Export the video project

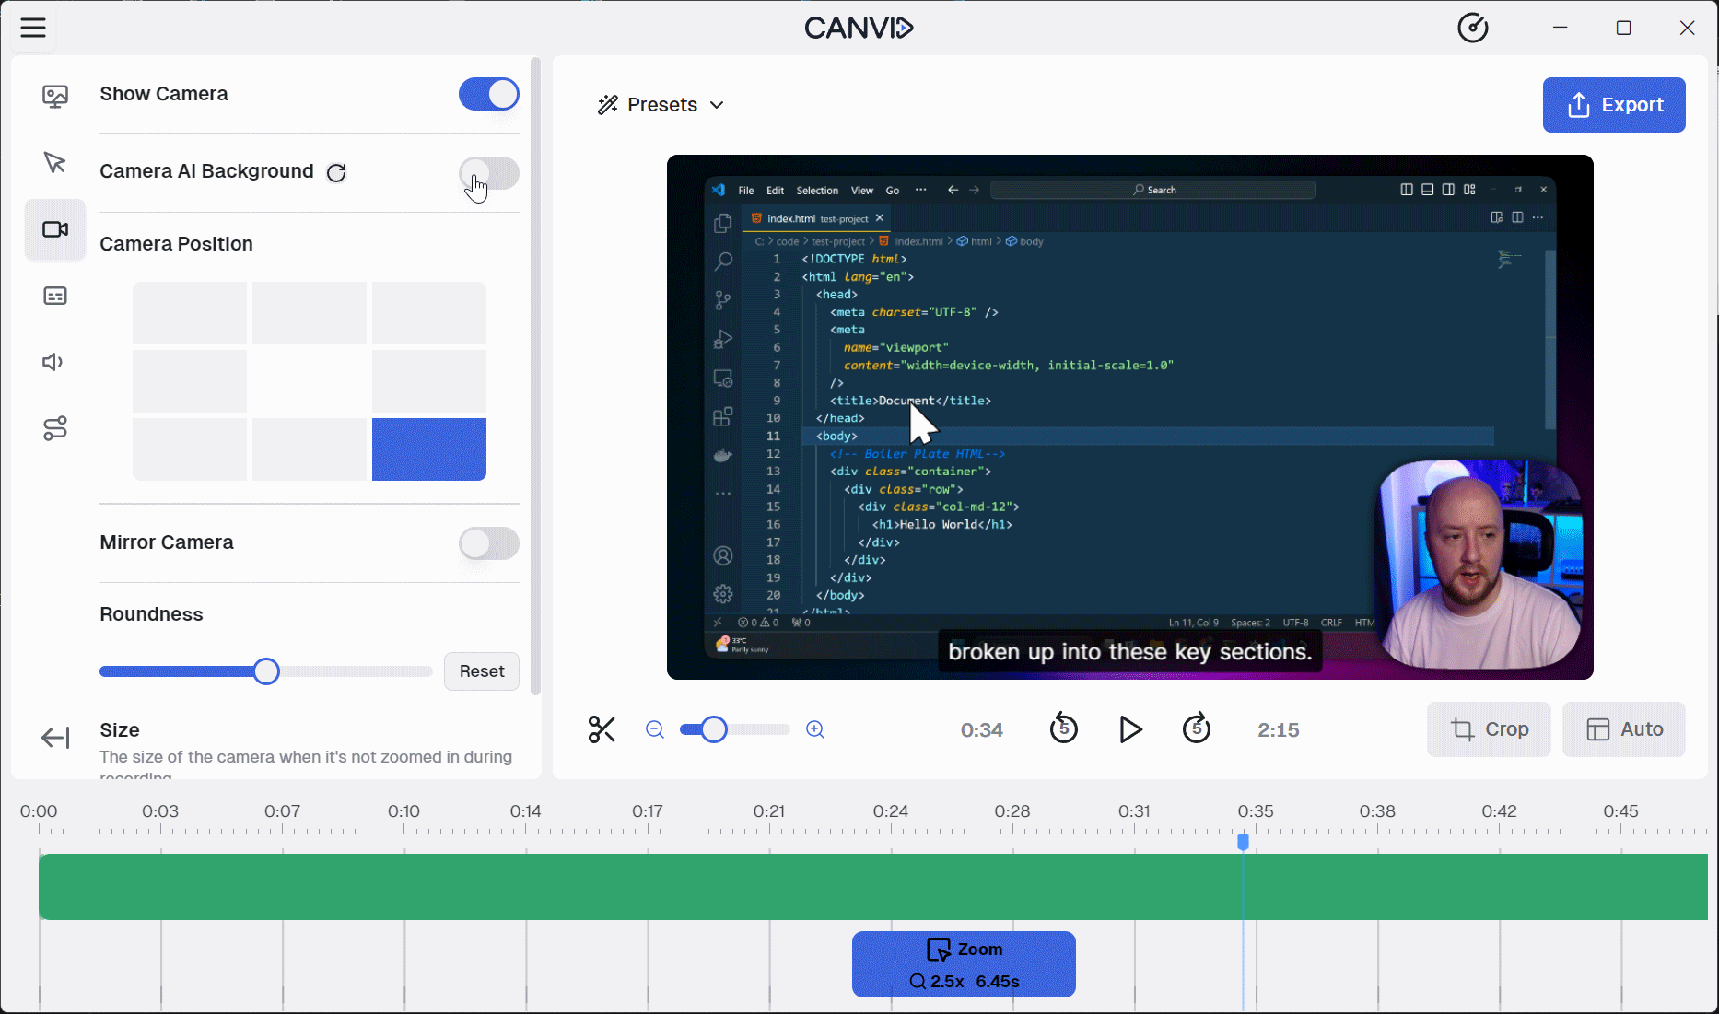[x=1613, y=104]
